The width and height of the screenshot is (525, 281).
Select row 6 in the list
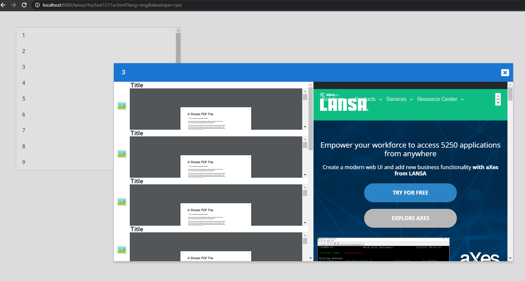tap(65, 115)
